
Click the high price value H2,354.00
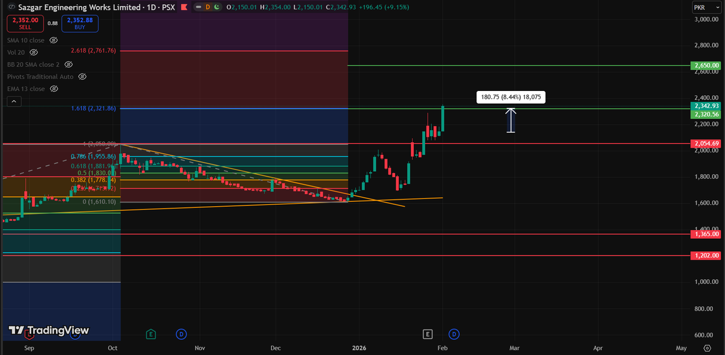tap(275, 7)
